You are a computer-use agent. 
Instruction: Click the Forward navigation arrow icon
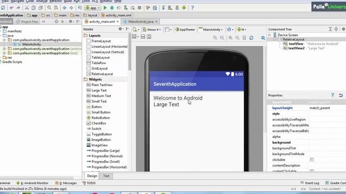click(71, 8)
